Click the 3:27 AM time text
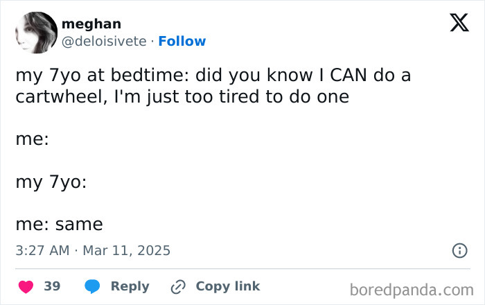The width and height of the screenshot is (485, 305). pos(42,250)
